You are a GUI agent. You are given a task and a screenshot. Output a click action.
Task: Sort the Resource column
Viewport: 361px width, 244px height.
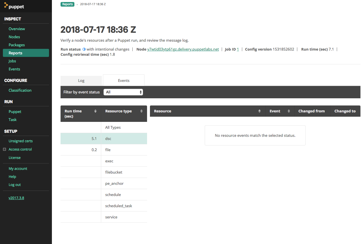[x=259, y=111]
